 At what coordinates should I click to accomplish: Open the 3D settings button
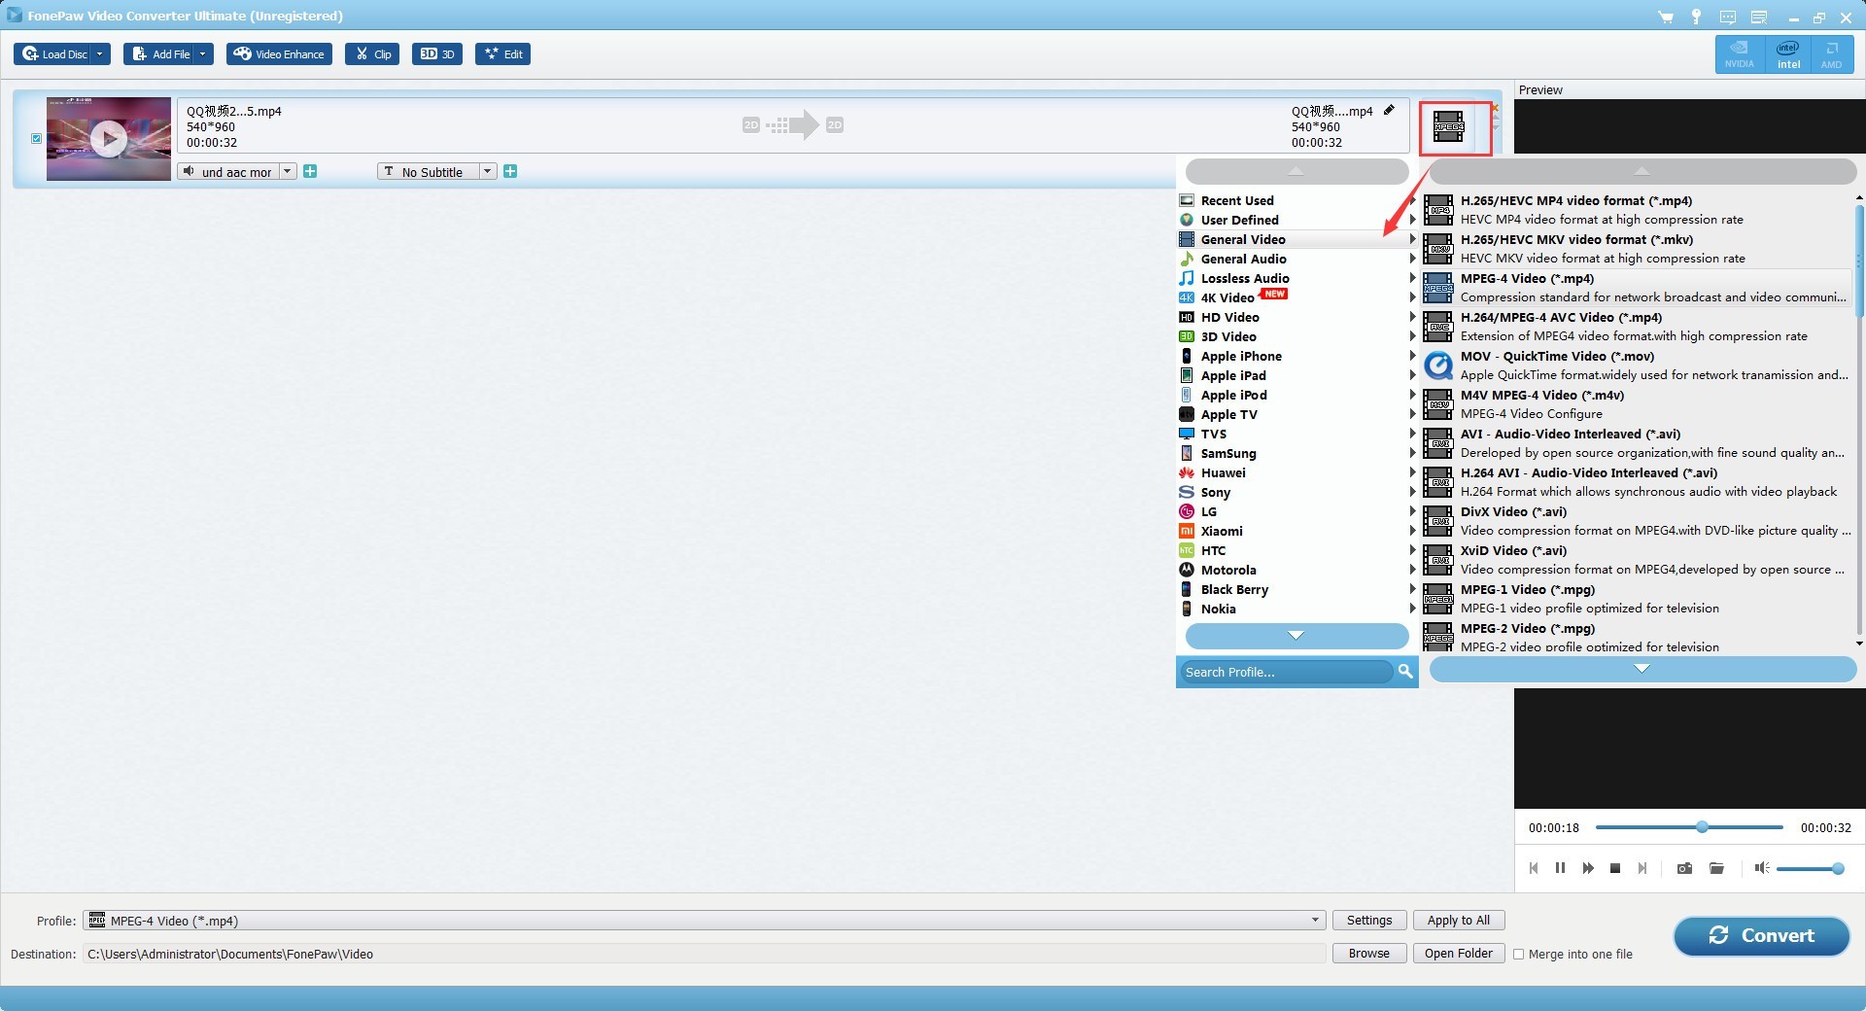tap(436, 54)
